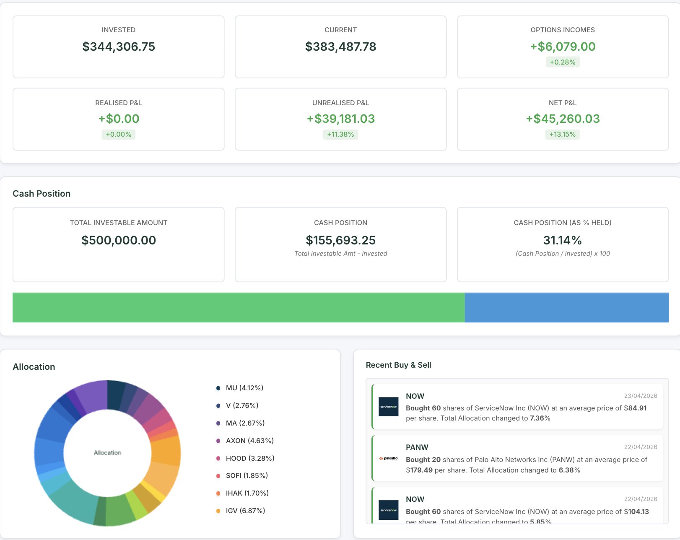Open the Options Incomes card

point(563,47)
